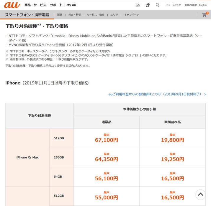Click the 19,800円 price cell
211x206 pixels.
(173, 138)
